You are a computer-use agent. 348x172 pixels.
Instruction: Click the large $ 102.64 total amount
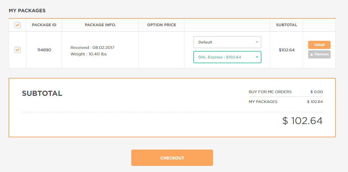(x=302, y=121)
